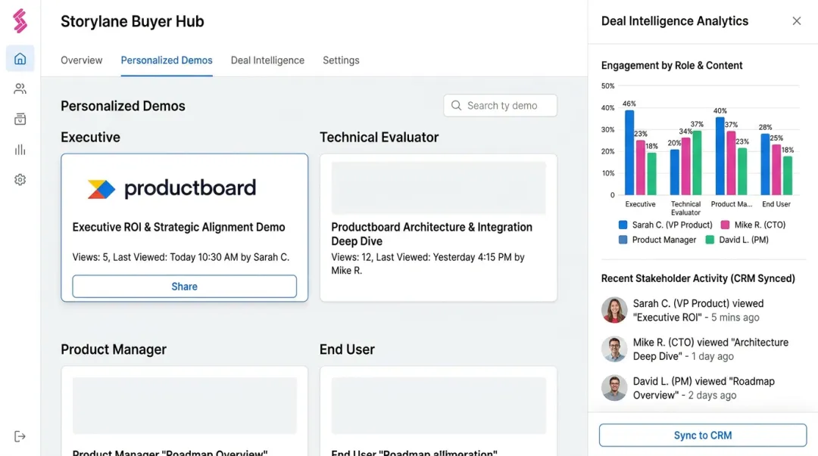Viewport: 818px width, 456px height.
Task: Open the Home sidebar icon
Action: coord(20,58)
